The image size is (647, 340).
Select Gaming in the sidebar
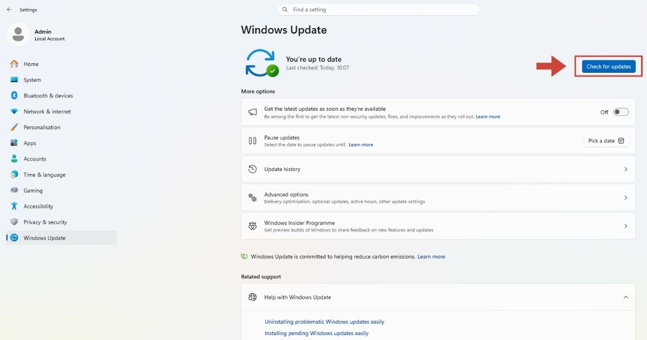(61, 191)
